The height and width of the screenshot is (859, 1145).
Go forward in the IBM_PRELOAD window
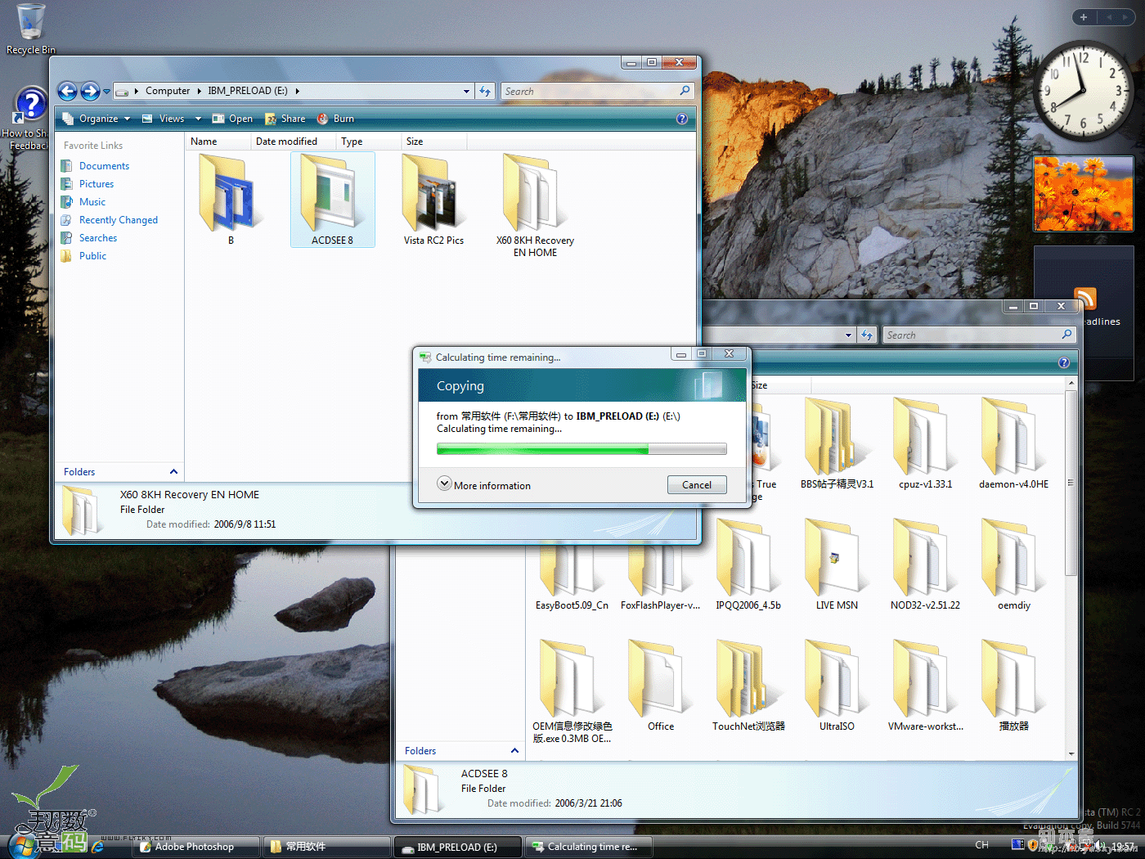pos(90,91)
